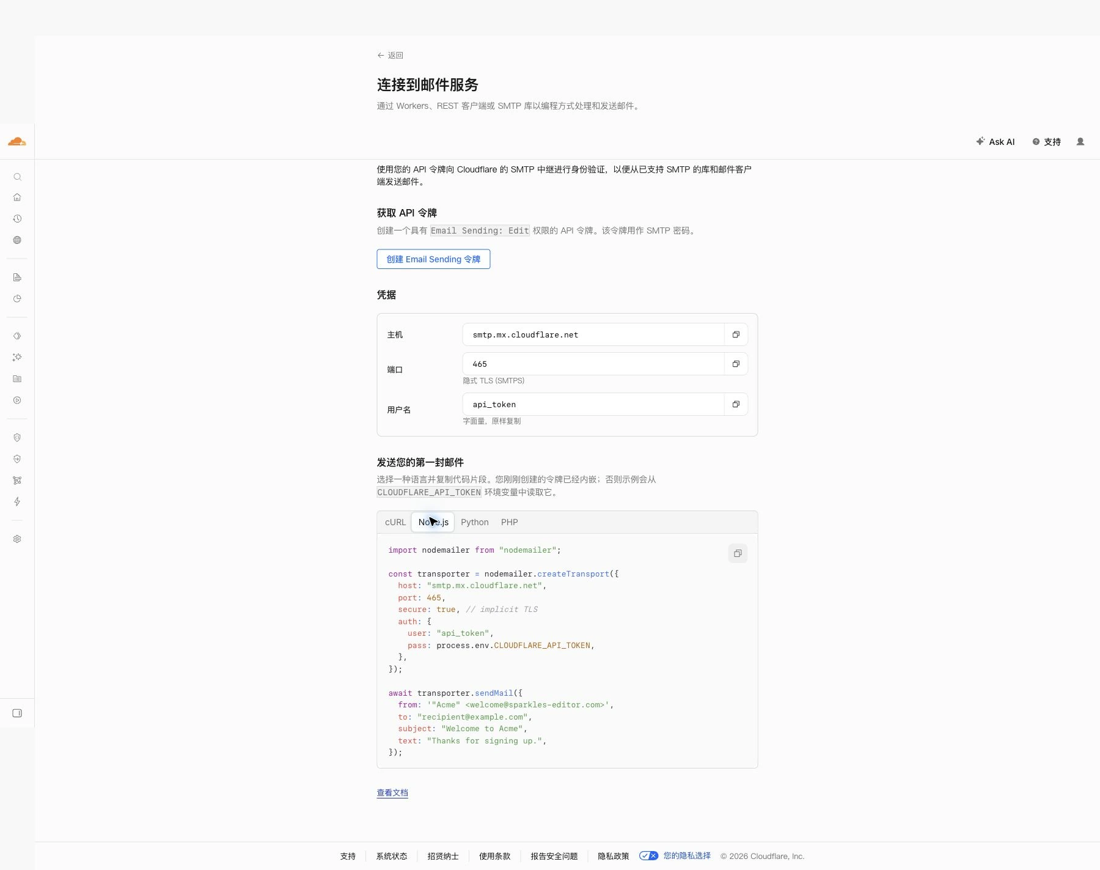The width and height of the screenshot is (1100, 870).
Task: Click the 用户名 label
Action: tap(398, 410)
